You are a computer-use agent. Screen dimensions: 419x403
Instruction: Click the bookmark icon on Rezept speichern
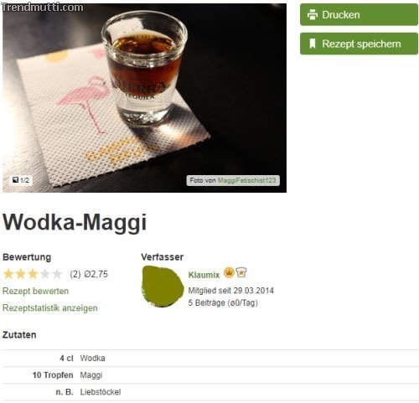[x=313, y=44]
